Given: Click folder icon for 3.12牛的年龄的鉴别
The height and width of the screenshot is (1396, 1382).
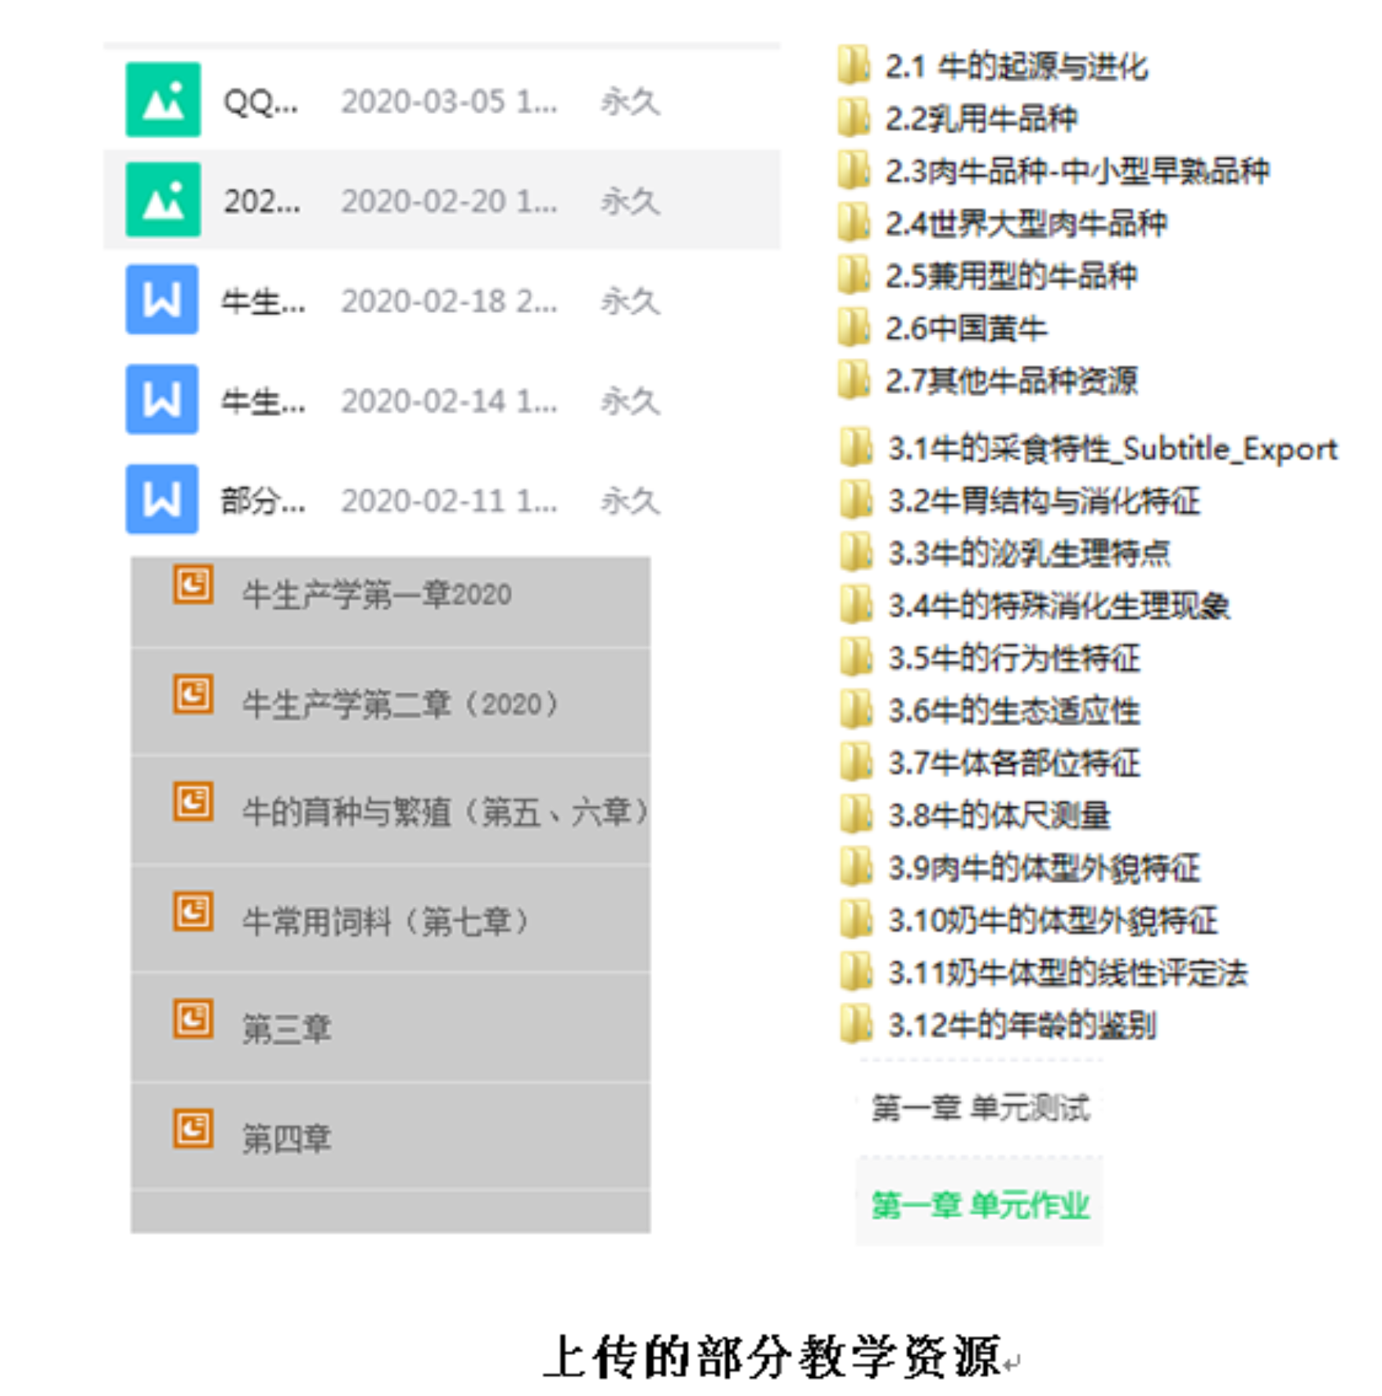Looking at the screenshot, I should pos(855,1024).
